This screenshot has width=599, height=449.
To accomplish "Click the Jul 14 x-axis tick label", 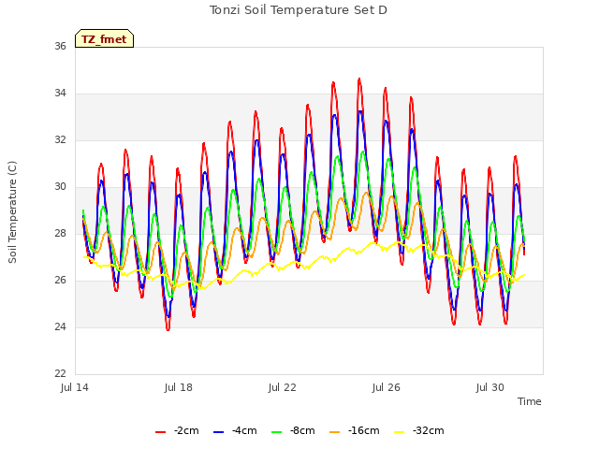I will click(75, 387).
